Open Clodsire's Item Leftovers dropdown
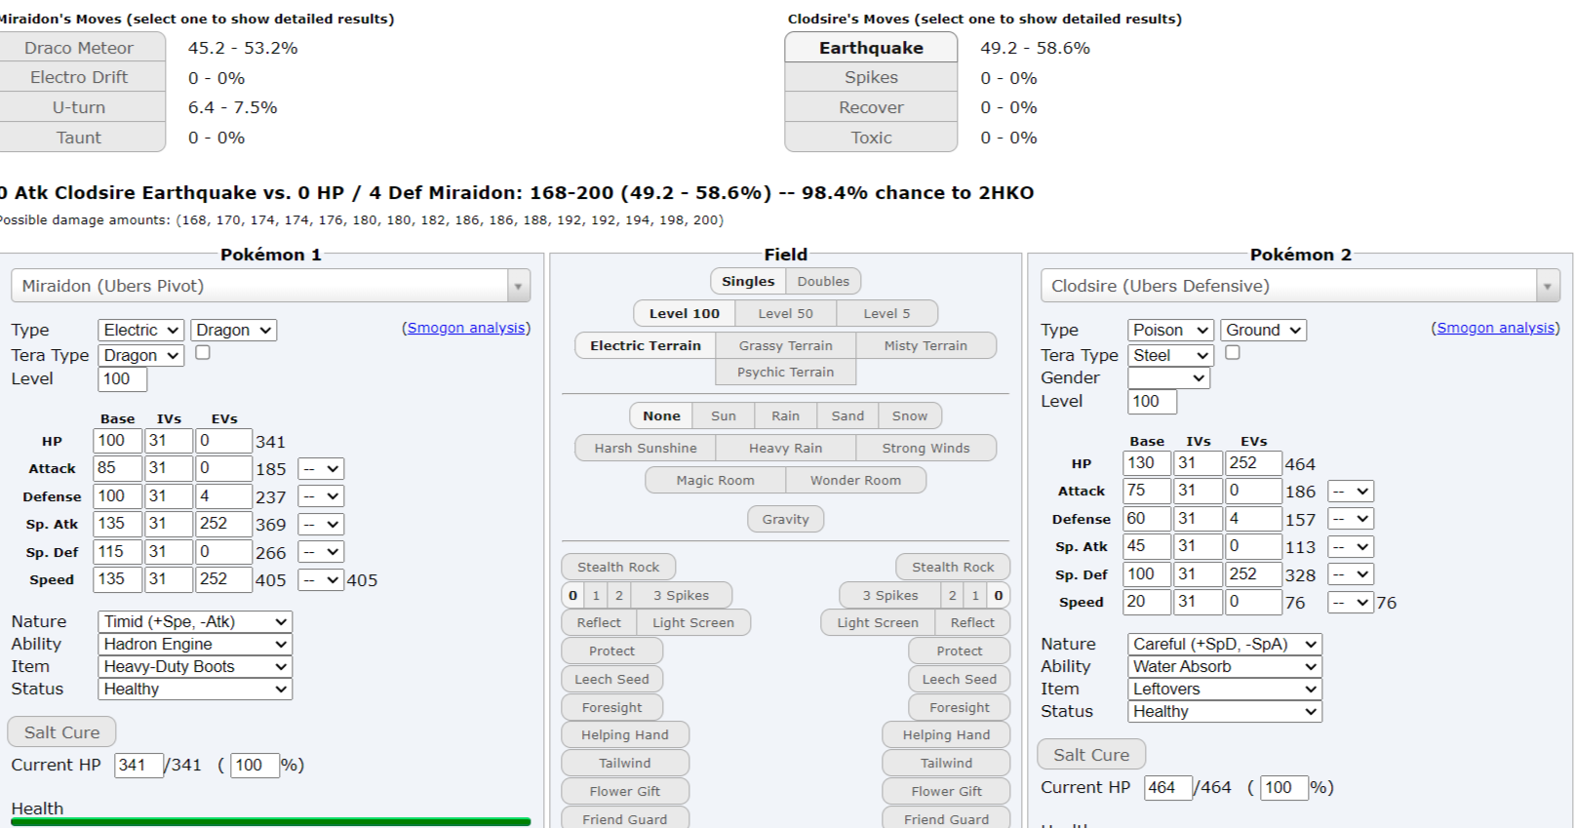 point(1225,689)
